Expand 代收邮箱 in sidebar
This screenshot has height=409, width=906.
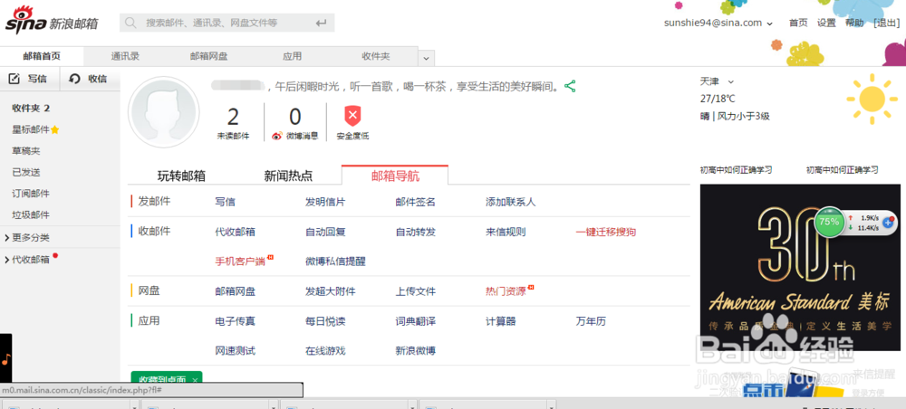[x=7, y=260]
